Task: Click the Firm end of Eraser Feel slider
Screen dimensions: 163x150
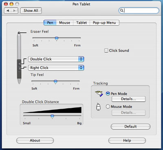Action: click(77, 45)
